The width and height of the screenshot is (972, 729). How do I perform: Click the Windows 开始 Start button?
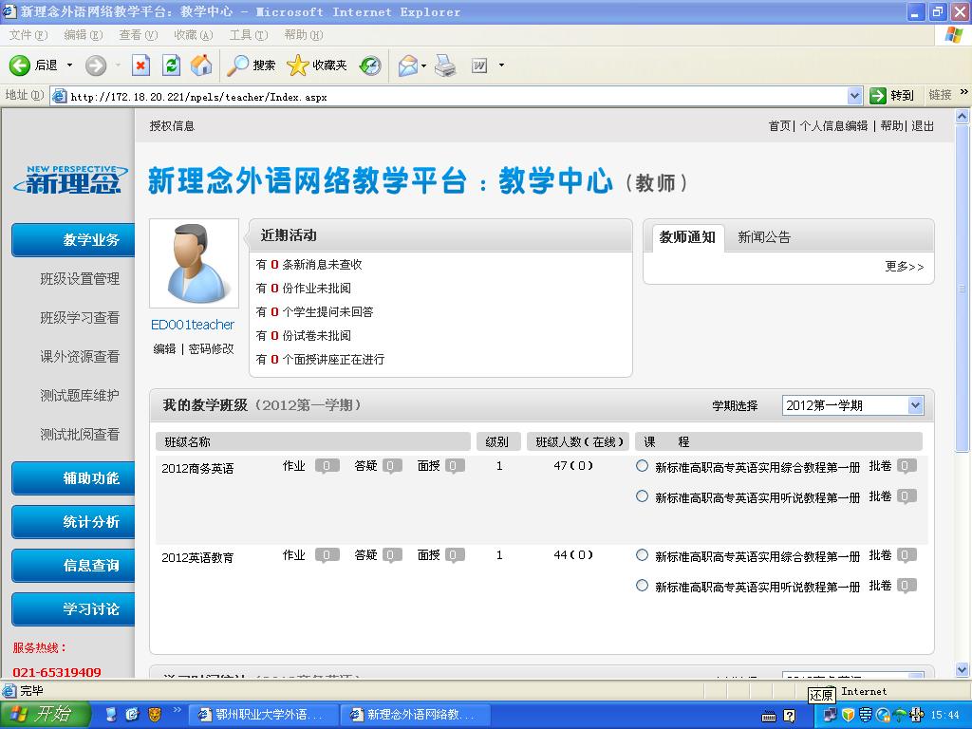[x=45, y=714]
